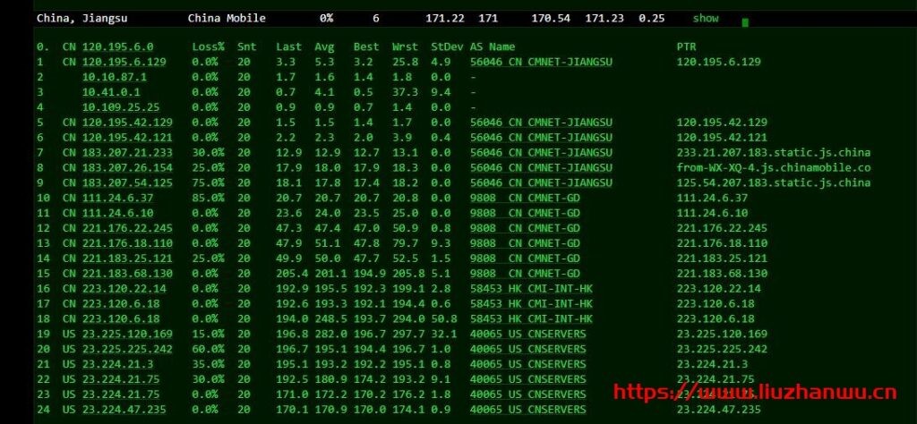Click the 'show' link for China Mobile
Viewport: 917px width, 424px height.
[x=706, y=18]
